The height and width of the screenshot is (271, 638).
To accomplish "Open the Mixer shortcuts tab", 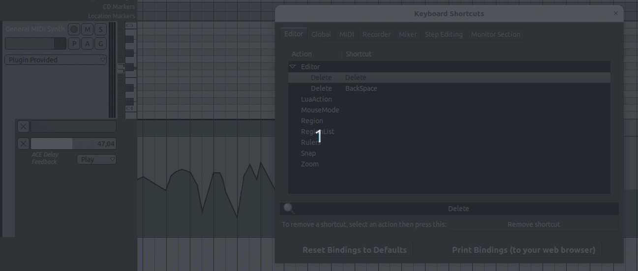I will [x=407, y=34].
